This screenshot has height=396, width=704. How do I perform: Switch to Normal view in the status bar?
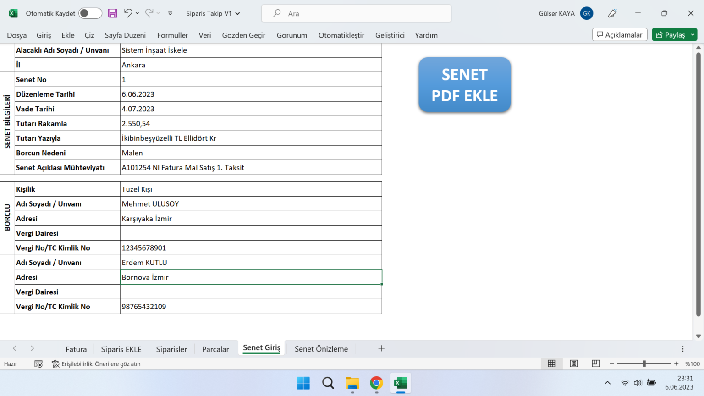click(x=551, y=363)
